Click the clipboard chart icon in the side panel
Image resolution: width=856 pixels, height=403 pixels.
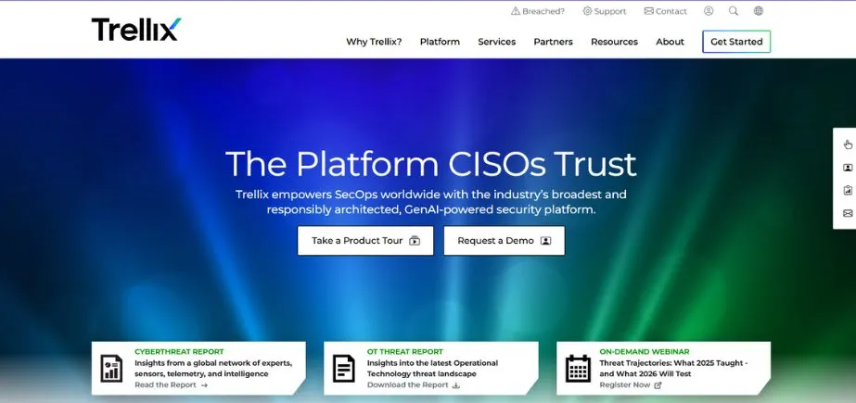[x=848, y=190]
